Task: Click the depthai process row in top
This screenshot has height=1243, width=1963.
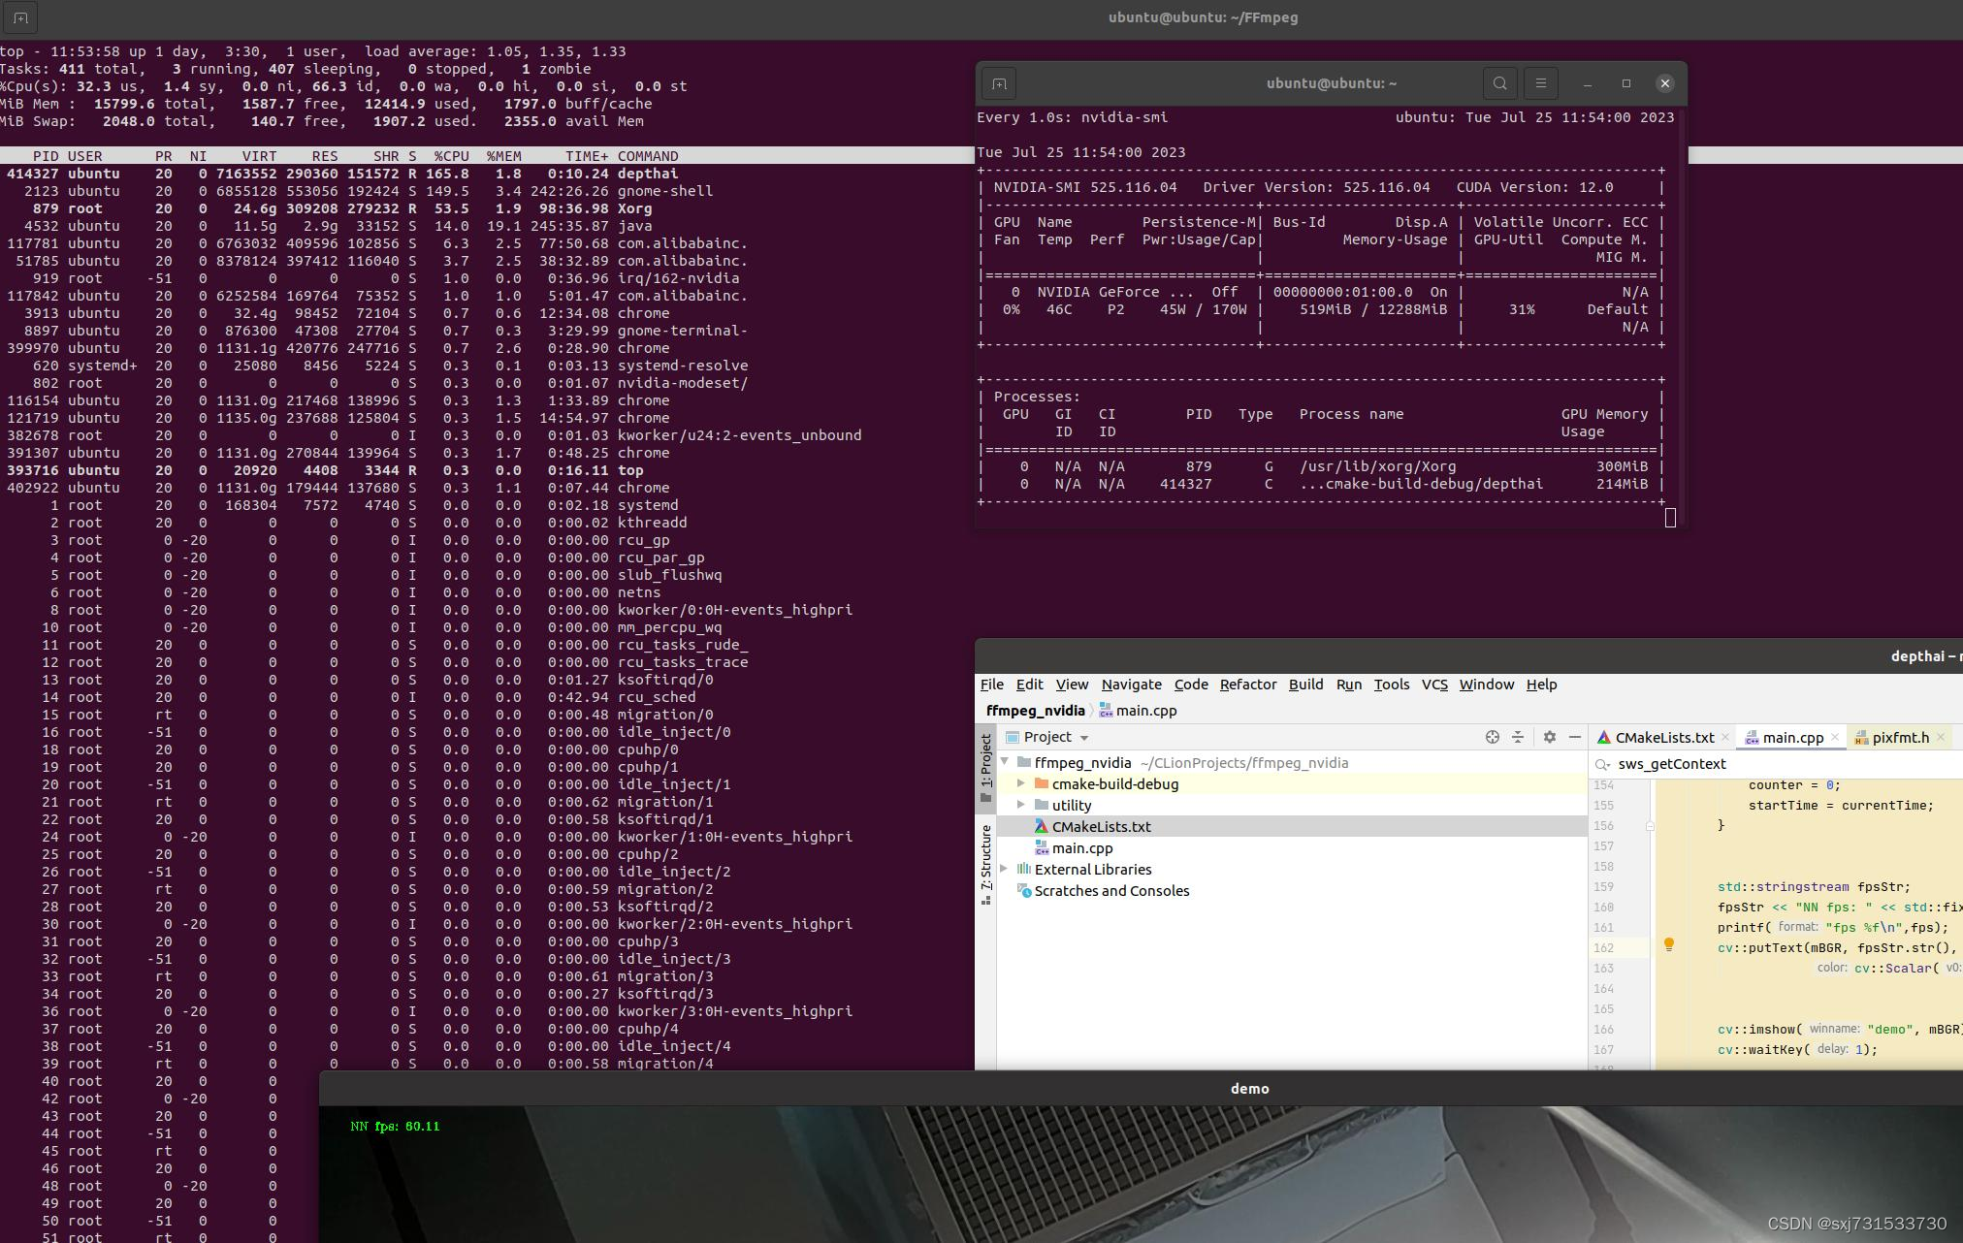Action: [x=487, y=174]
